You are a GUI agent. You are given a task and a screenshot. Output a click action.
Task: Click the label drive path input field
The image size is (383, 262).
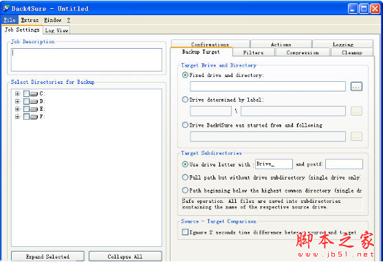click(293, 111)
